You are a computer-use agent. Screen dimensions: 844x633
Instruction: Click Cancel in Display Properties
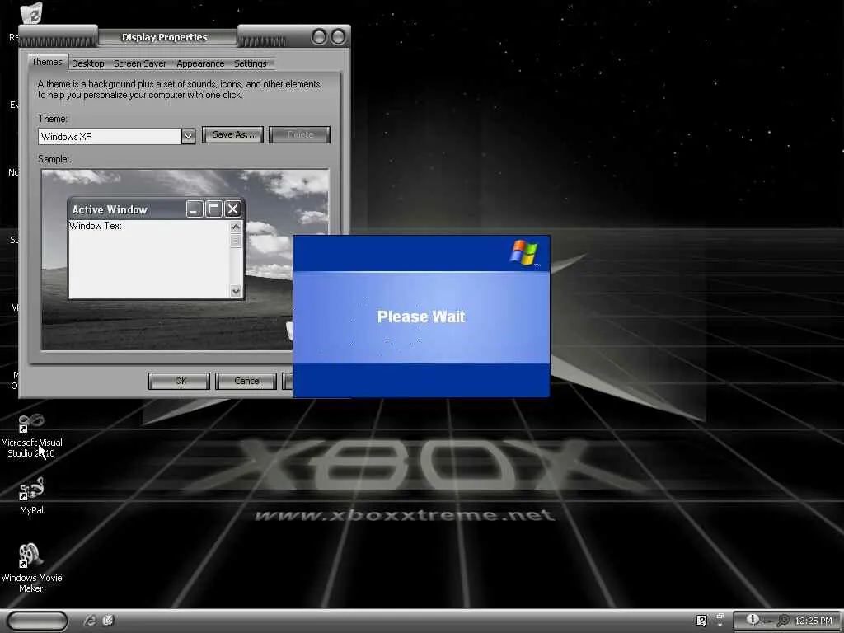pyautogui.click(x=246, y=381)
